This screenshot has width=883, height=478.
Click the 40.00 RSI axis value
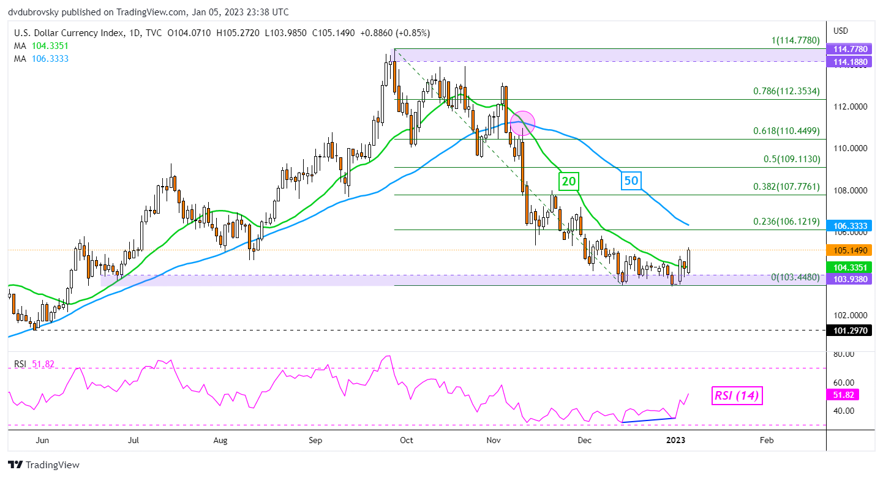pyautogui.click(x=843, y=410)
